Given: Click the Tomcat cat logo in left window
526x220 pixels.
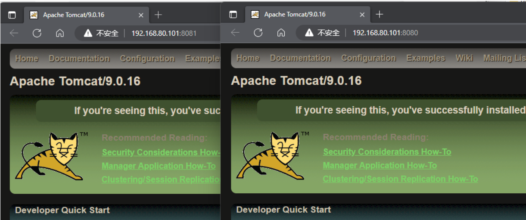Looking at the screenshot, I should [x=51, y=156].
